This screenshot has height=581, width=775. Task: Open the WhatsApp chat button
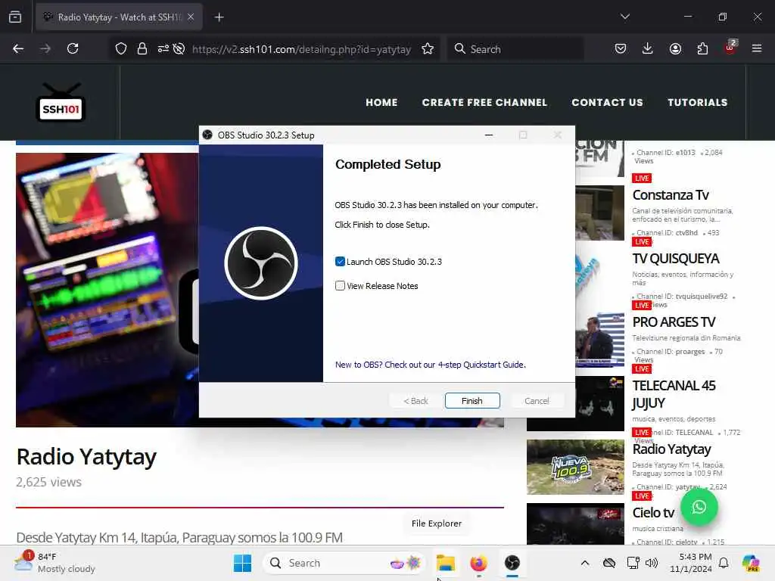coord(699,507)
